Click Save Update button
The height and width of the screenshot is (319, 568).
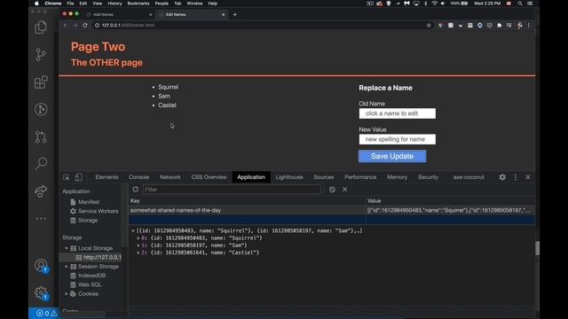pos(392,156)
